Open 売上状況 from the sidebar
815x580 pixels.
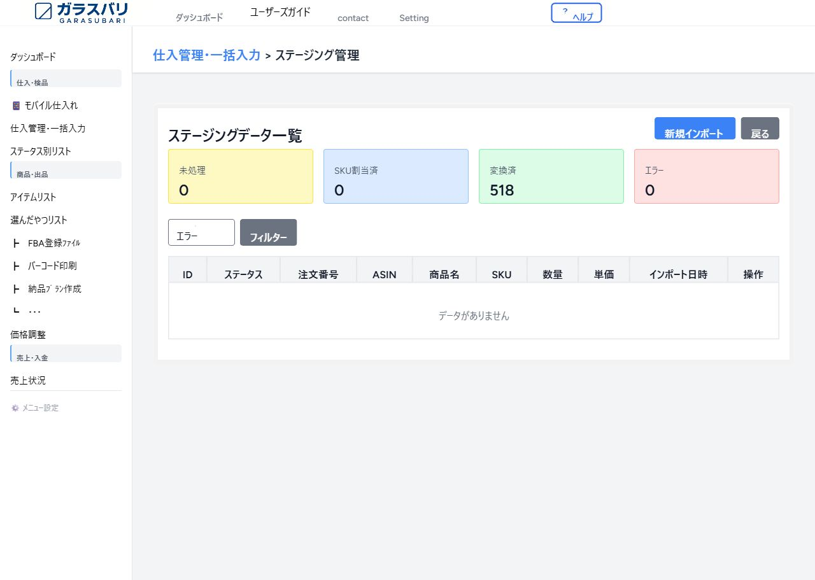(27, 380)
